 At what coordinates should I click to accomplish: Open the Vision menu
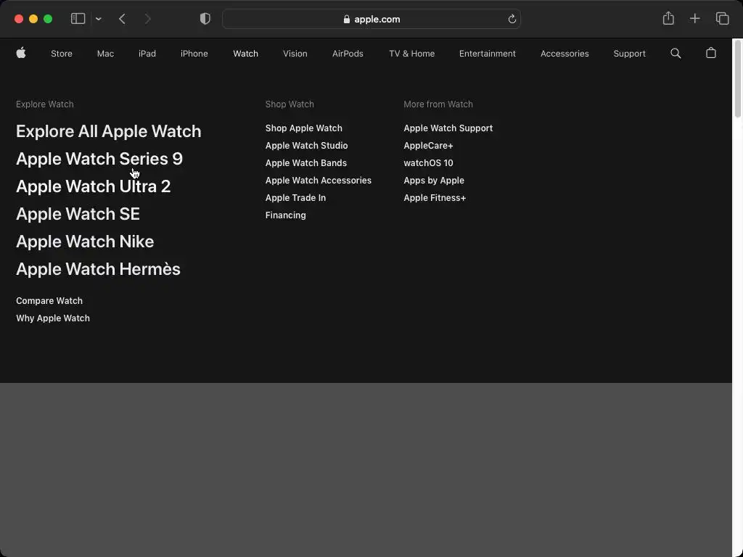[x=295, y=54]
